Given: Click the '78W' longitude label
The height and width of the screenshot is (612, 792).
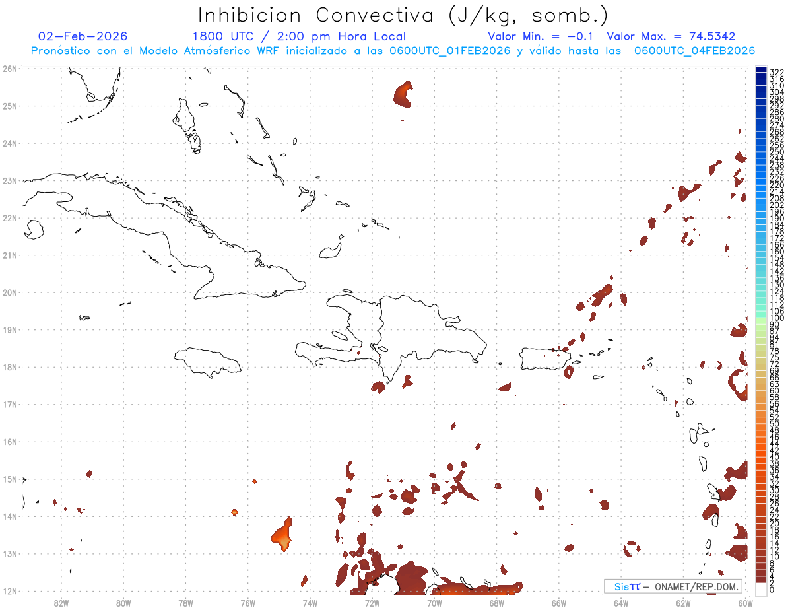Looking at the screenshot, I should click(x=185, y=603).
